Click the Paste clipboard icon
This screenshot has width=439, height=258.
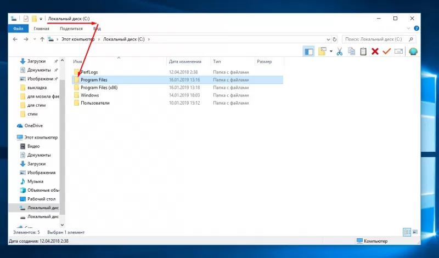click(363, 51)
